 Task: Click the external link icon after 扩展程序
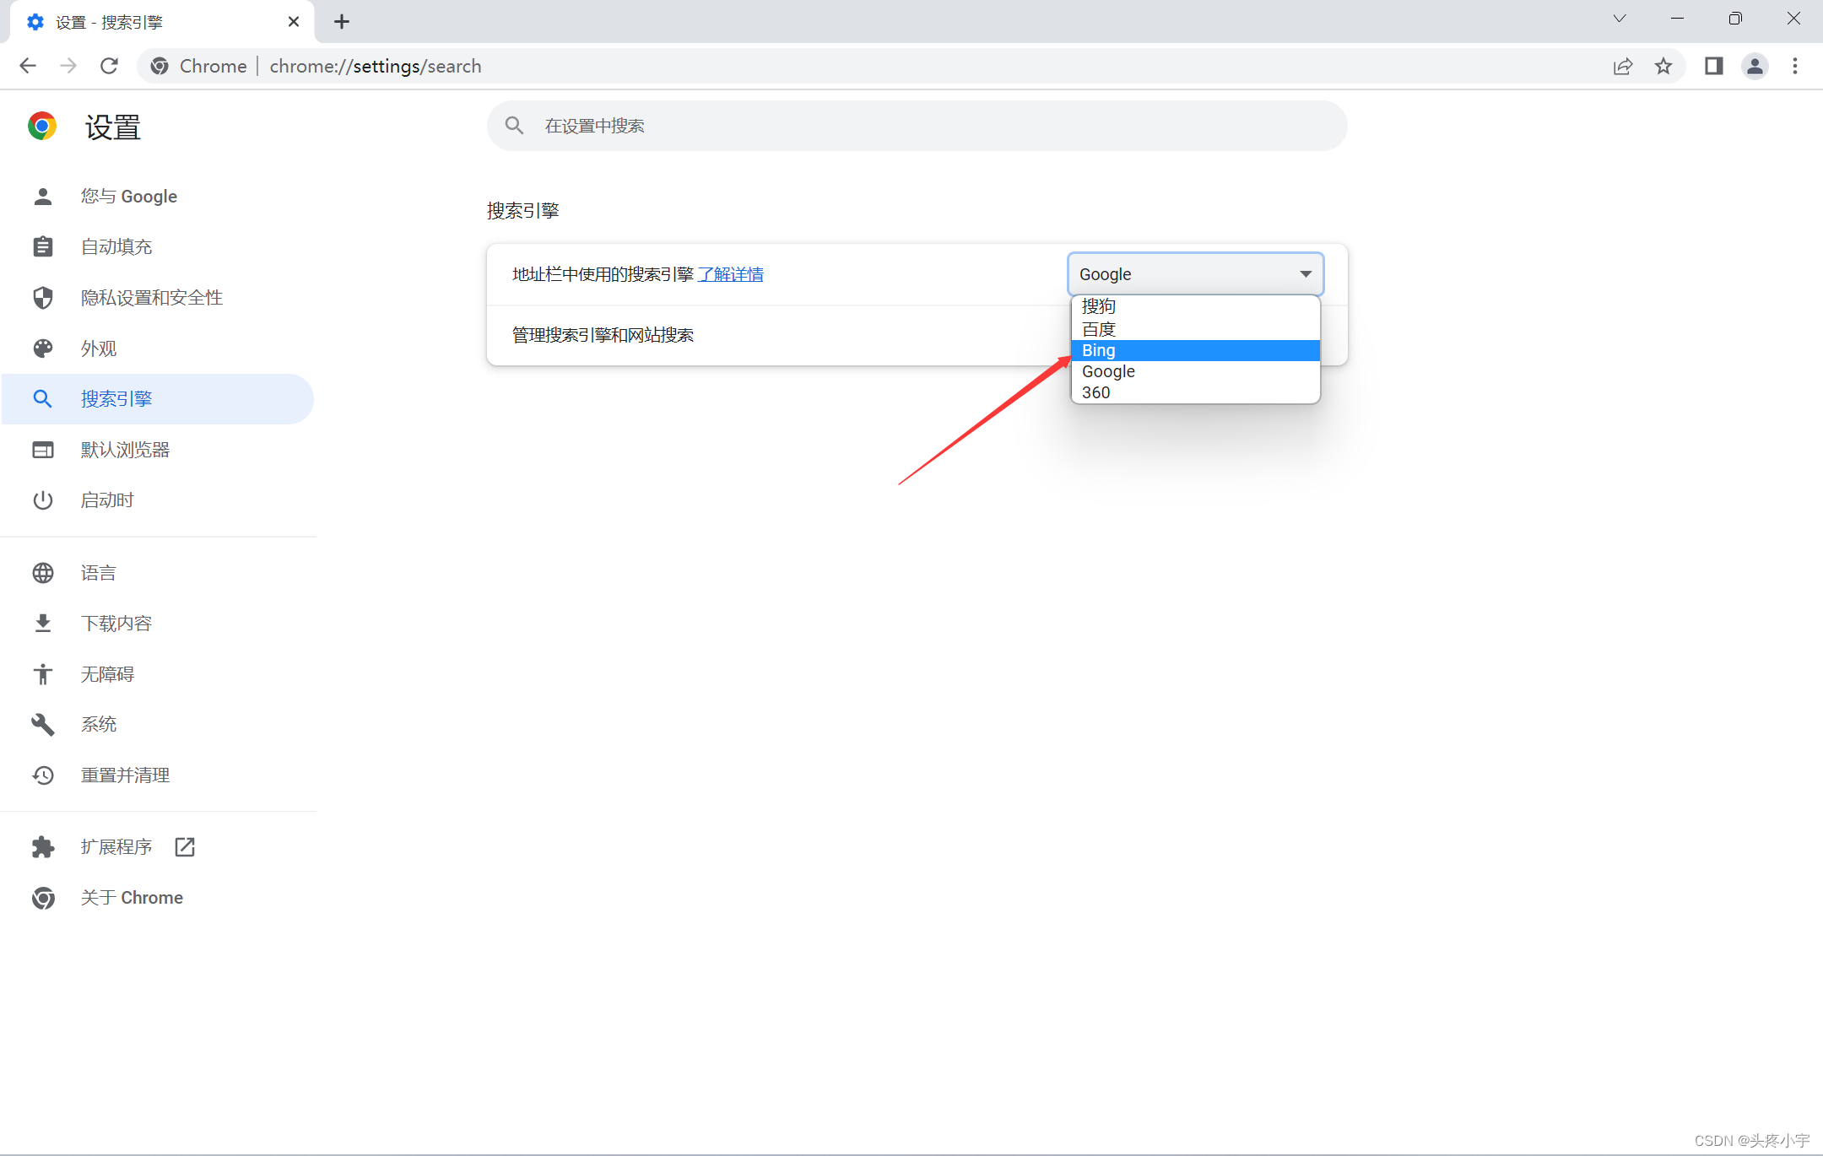[x=185, y=847]
